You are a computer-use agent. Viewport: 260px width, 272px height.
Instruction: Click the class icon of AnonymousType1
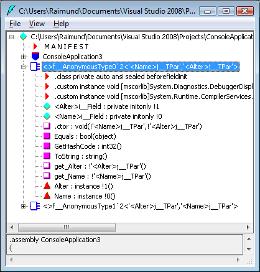[35, 206]
